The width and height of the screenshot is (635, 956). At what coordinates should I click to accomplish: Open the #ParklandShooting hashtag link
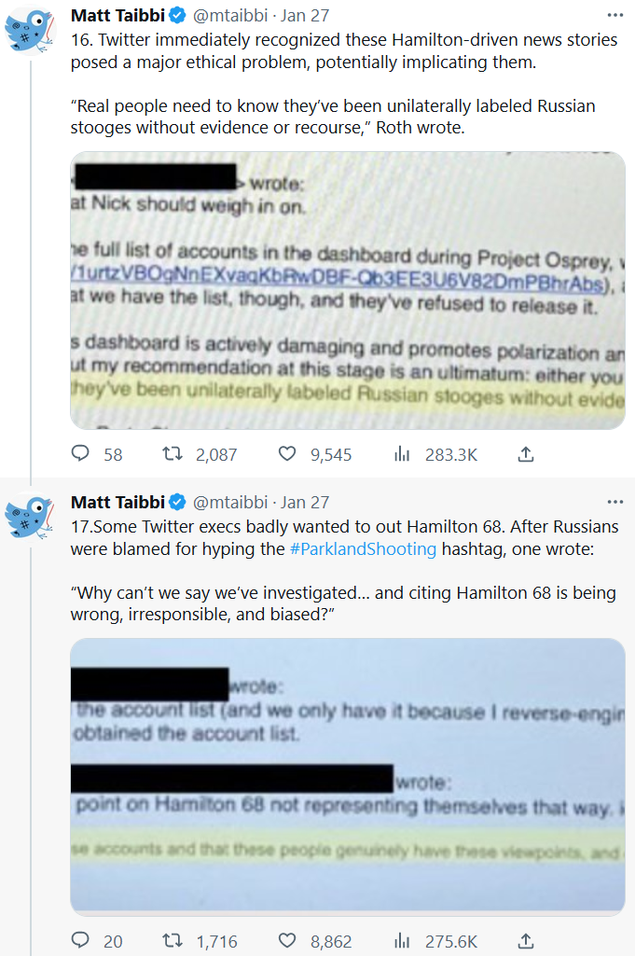[x=363, y=548]
